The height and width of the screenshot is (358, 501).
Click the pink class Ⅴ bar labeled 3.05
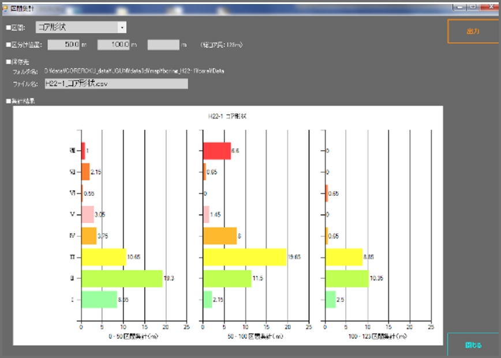[88, 214]
